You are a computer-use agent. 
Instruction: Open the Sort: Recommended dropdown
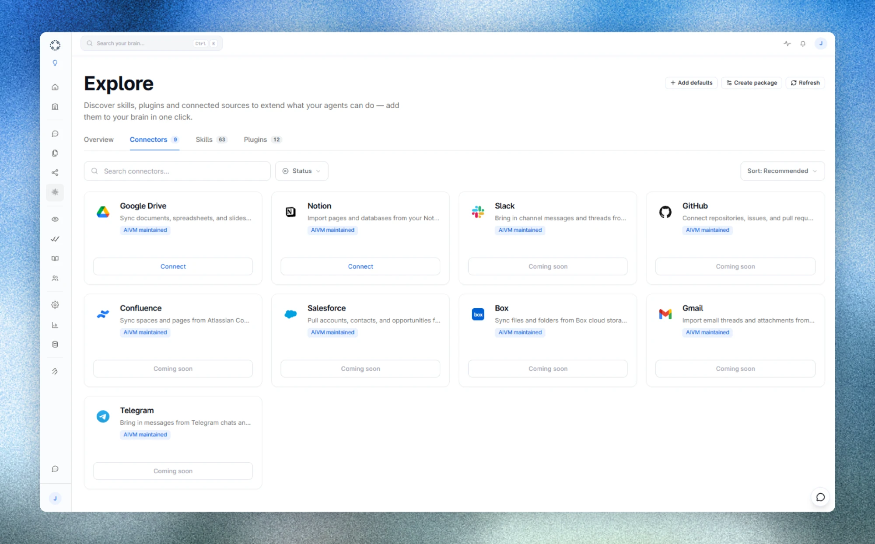pyautogui.click(x=782, y=171)
